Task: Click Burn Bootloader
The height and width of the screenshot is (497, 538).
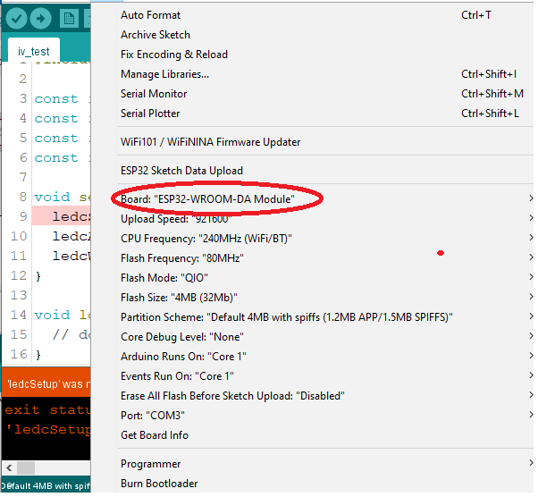Action: click(159, 484)
